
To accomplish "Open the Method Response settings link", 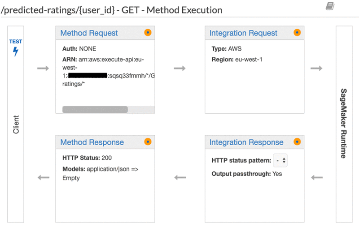I will click(92, 142).
